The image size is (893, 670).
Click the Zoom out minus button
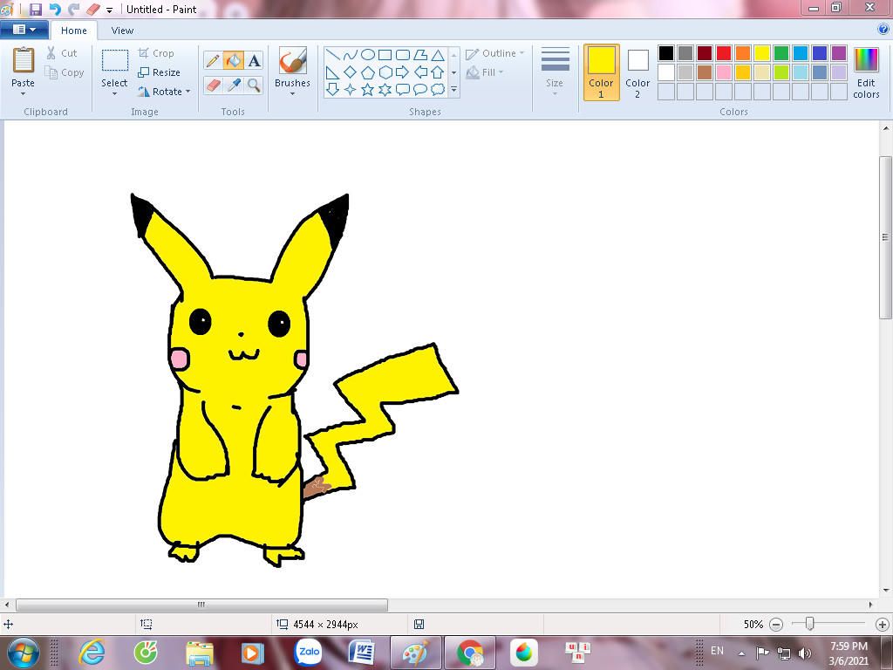click(x=775, y=625)
